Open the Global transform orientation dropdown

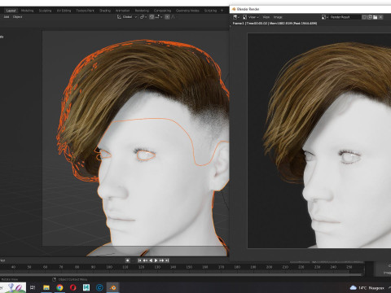pos(127,17)
